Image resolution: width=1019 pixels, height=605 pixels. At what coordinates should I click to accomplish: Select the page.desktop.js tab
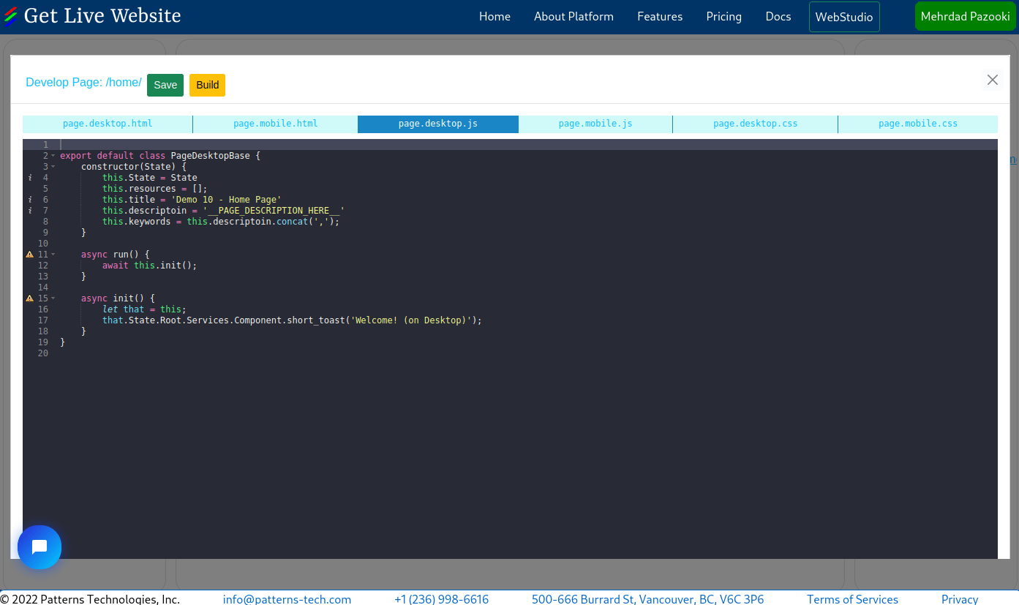(438, 124)
